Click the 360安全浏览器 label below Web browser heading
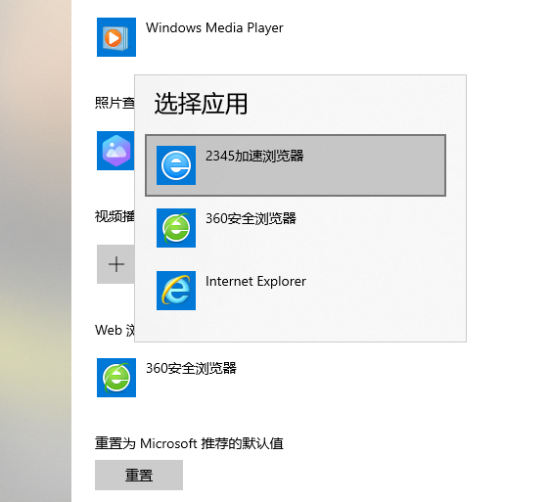Screen dimensions: 550x502 coord(191,368)
